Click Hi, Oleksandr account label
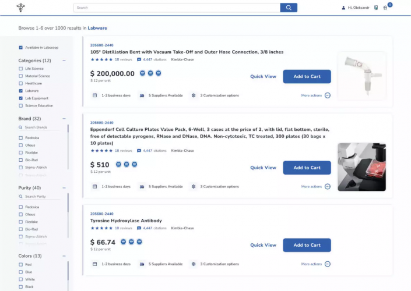 click(x=359, y=8)
